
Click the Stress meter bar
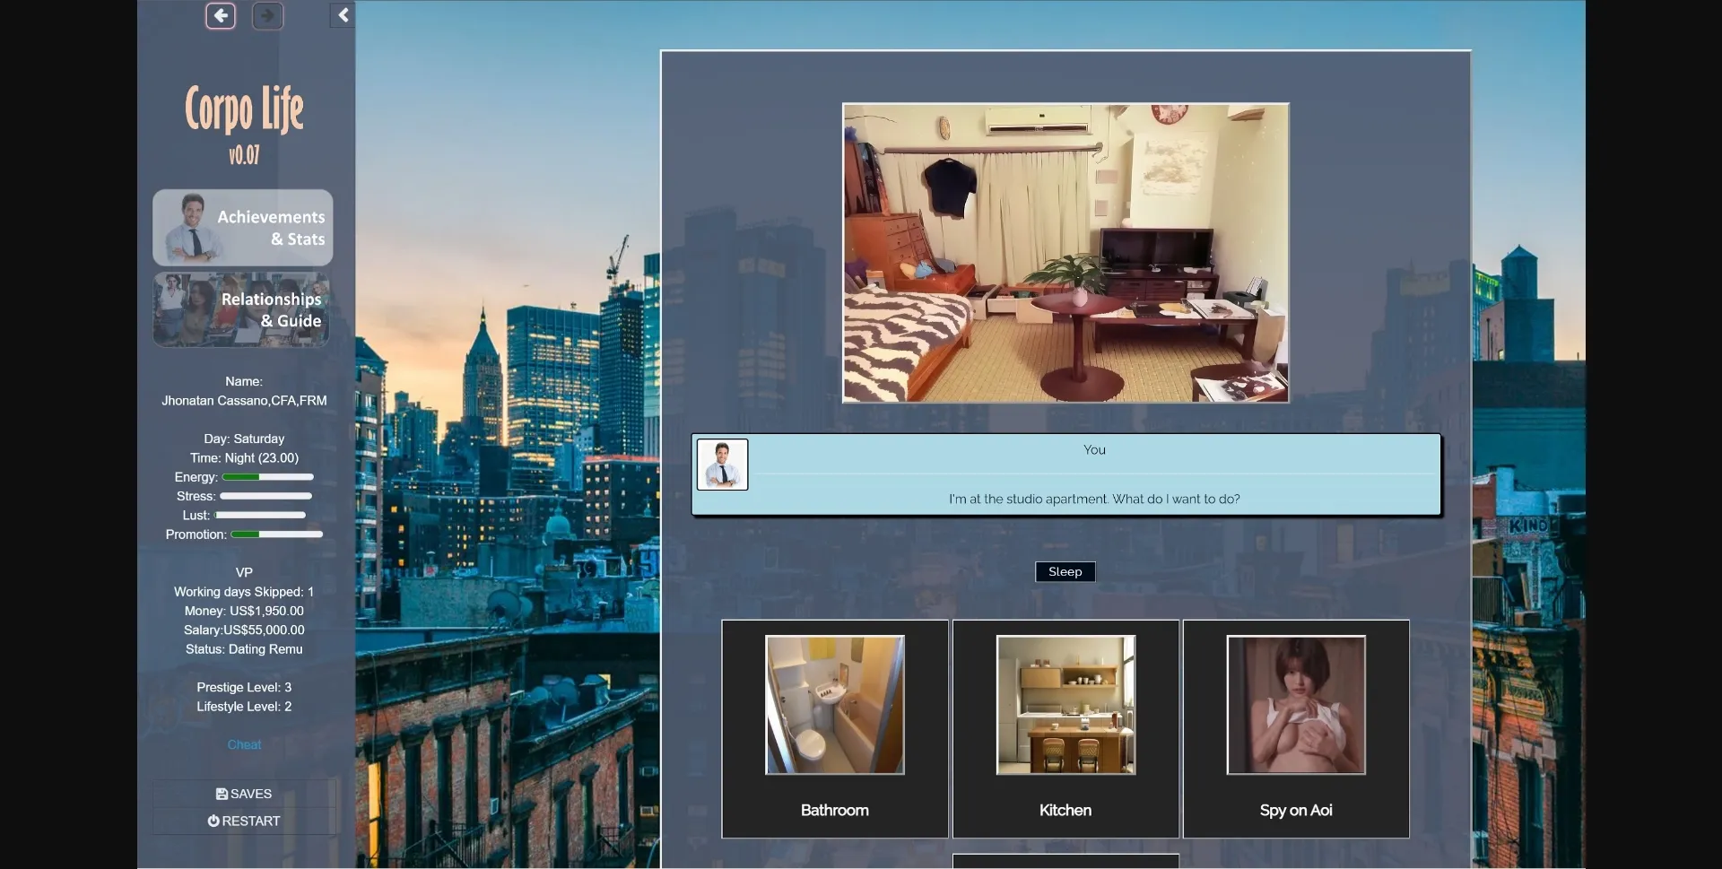tap(265, 496)
